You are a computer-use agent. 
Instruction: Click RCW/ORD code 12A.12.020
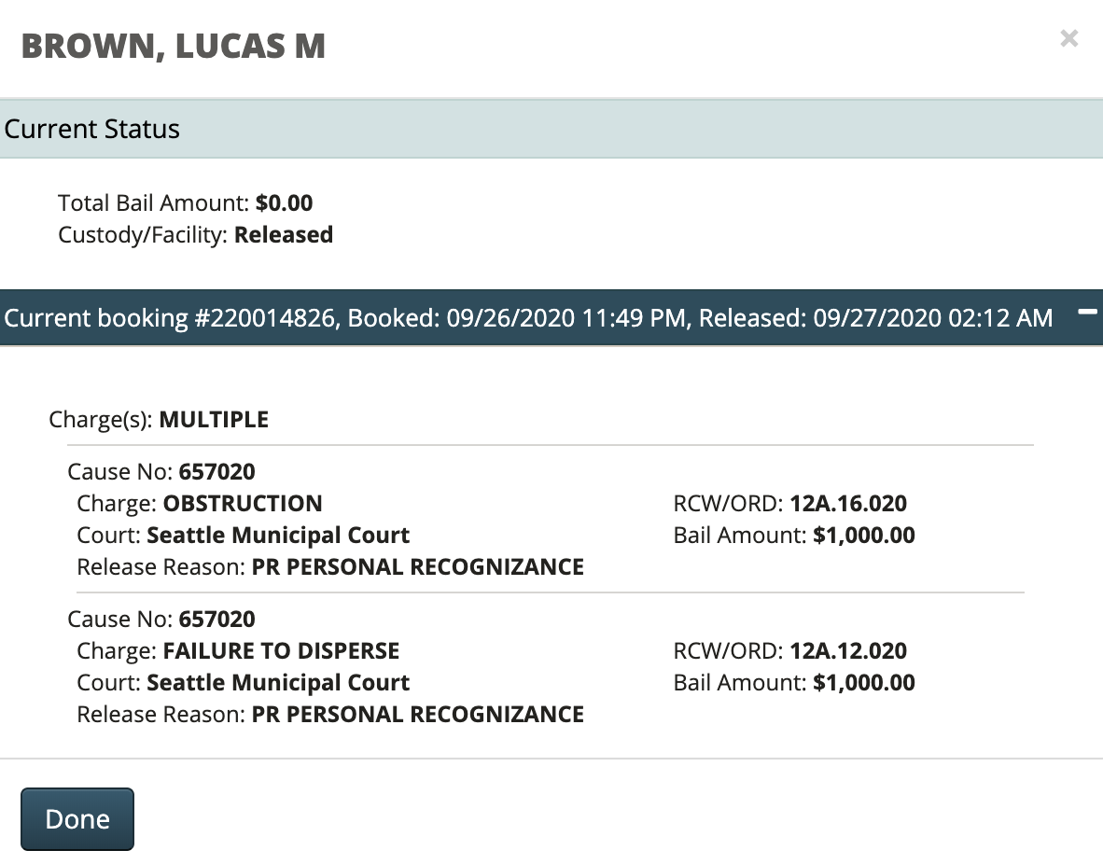847,650
